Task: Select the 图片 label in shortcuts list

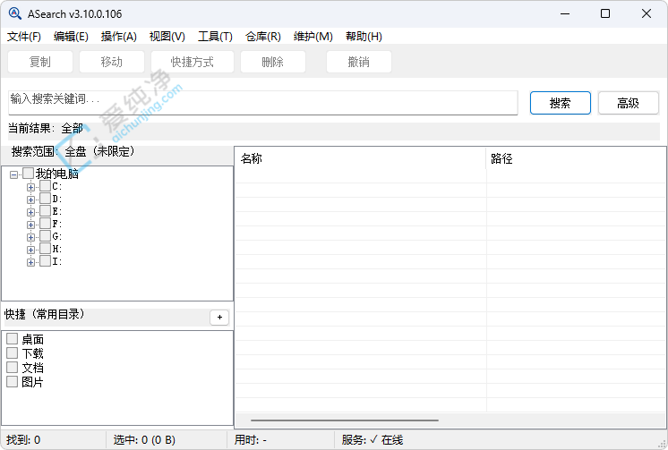Action: click(x=33, y=382)
